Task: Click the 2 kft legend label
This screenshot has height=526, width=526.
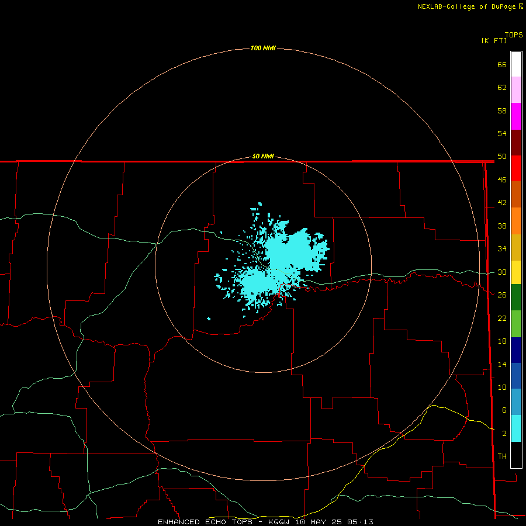Action: [504, 434]
